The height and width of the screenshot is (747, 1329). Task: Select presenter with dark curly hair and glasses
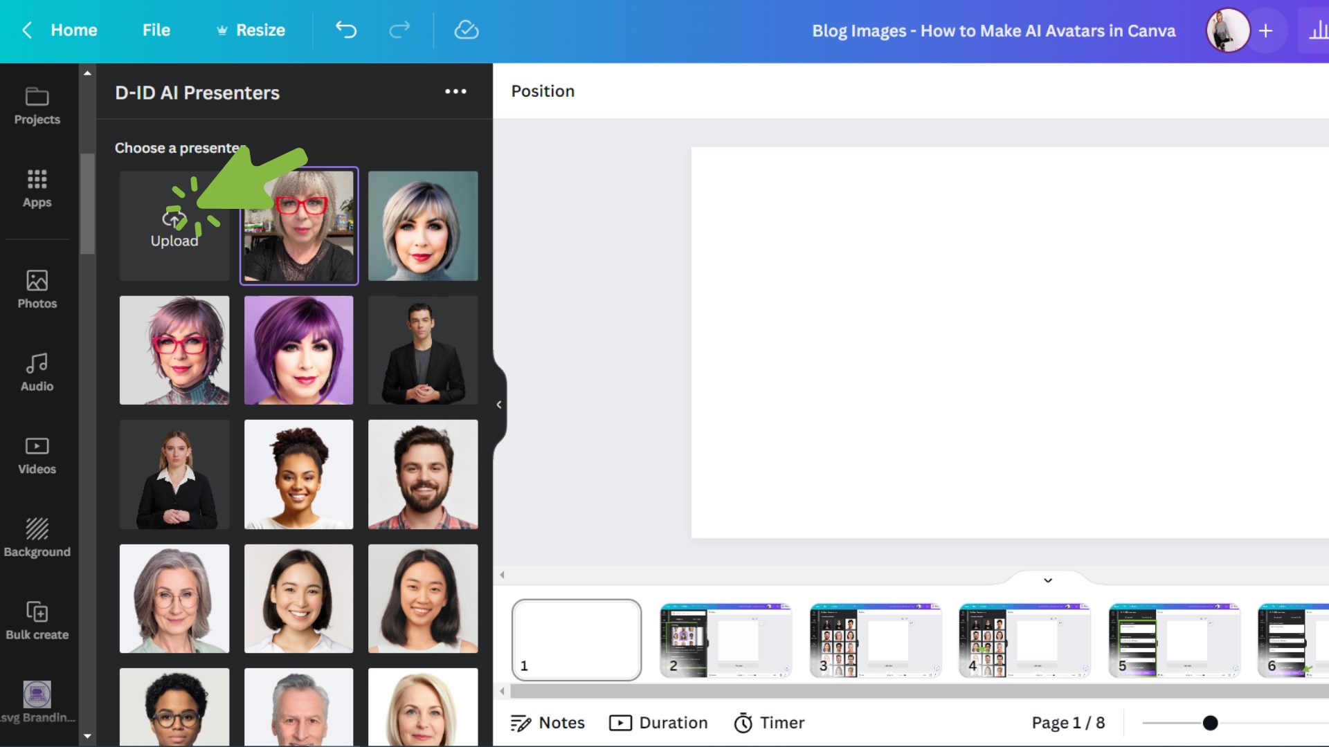click(x=174, y=707)
